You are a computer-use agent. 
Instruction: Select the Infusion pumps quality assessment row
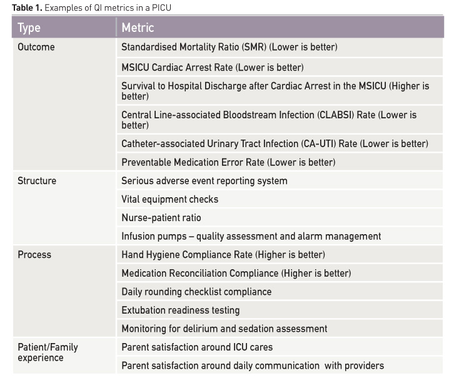[251, 236]
